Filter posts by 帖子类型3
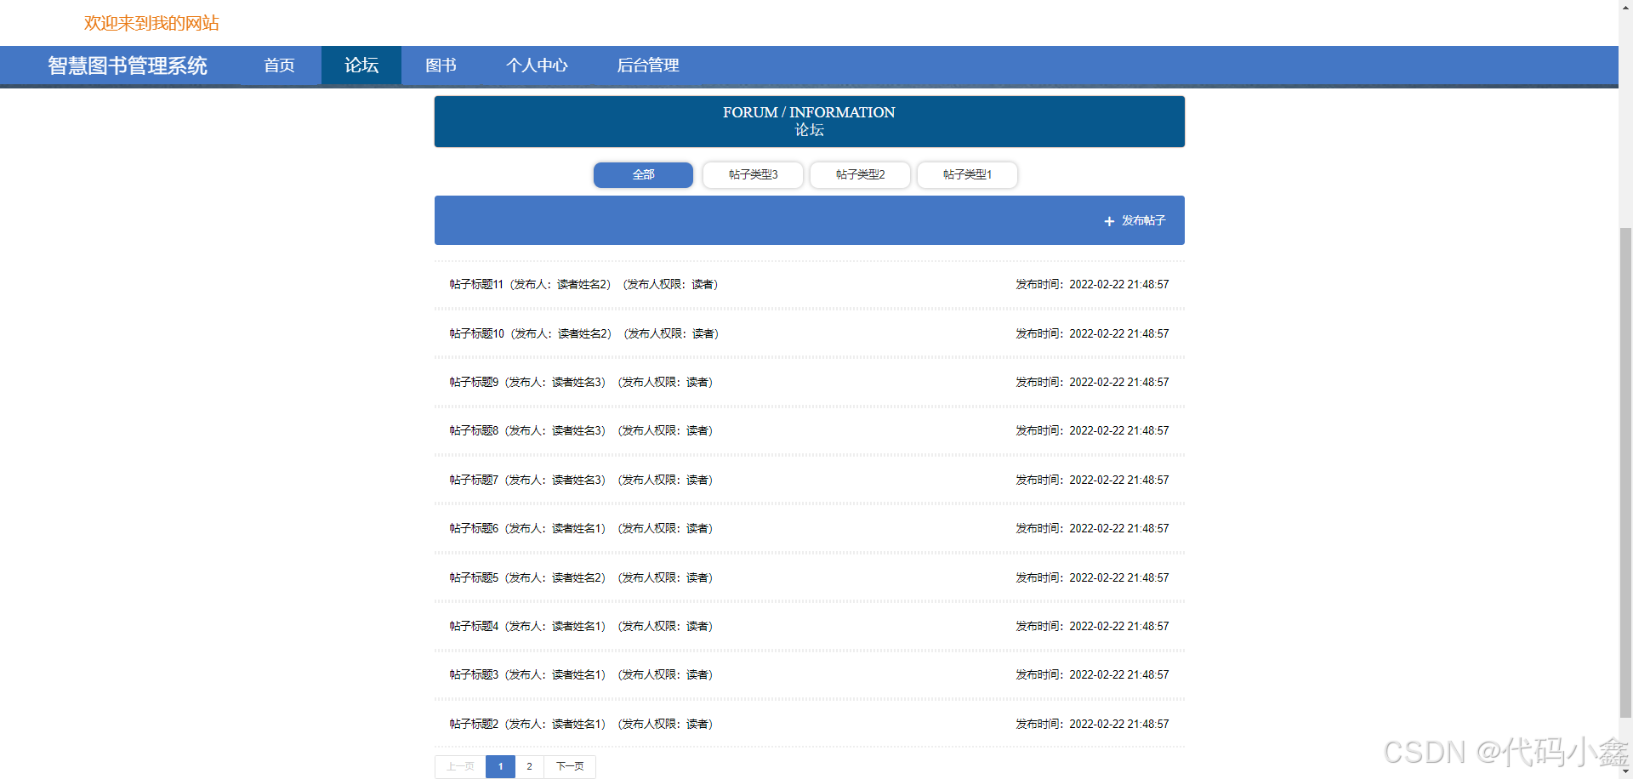Image resolution: width=1633 pixels, height=779 pixels. 753,175
